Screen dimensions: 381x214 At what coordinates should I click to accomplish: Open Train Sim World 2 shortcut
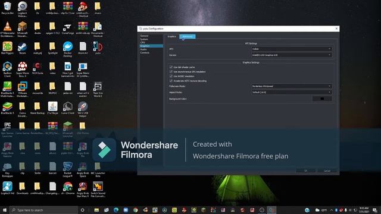click(98, 89)
